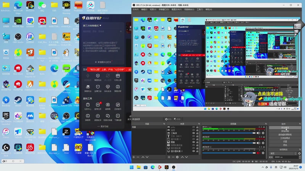
Task: Adjust the 时长 duration stepper arrows
Action: (300, 157)
